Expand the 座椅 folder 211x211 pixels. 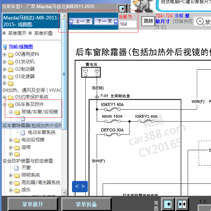pos(11,147)
